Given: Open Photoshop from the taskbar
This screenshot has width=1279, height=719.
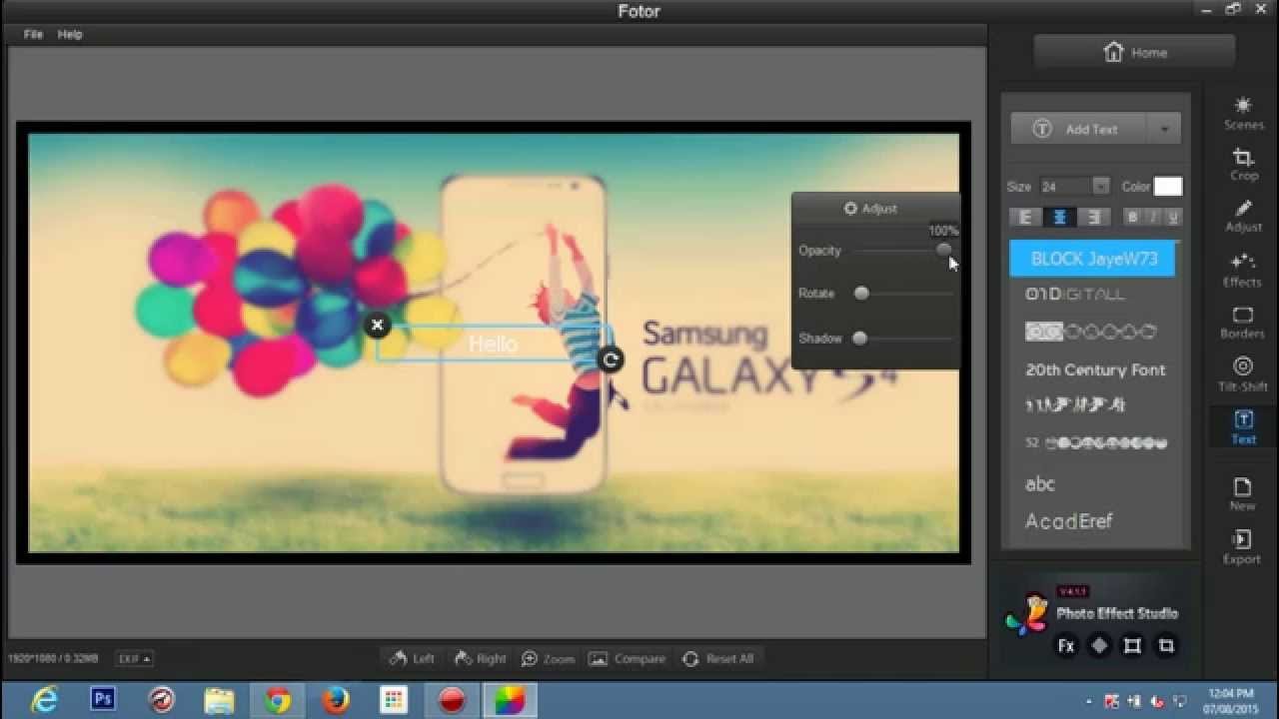Looking at the screenshot, I should pos(103,699).
